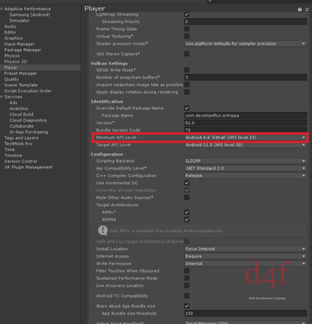Disable Use incremental GC checkbox
The image size is (312, 324).
pyautogui.click(x=187, y=183)
